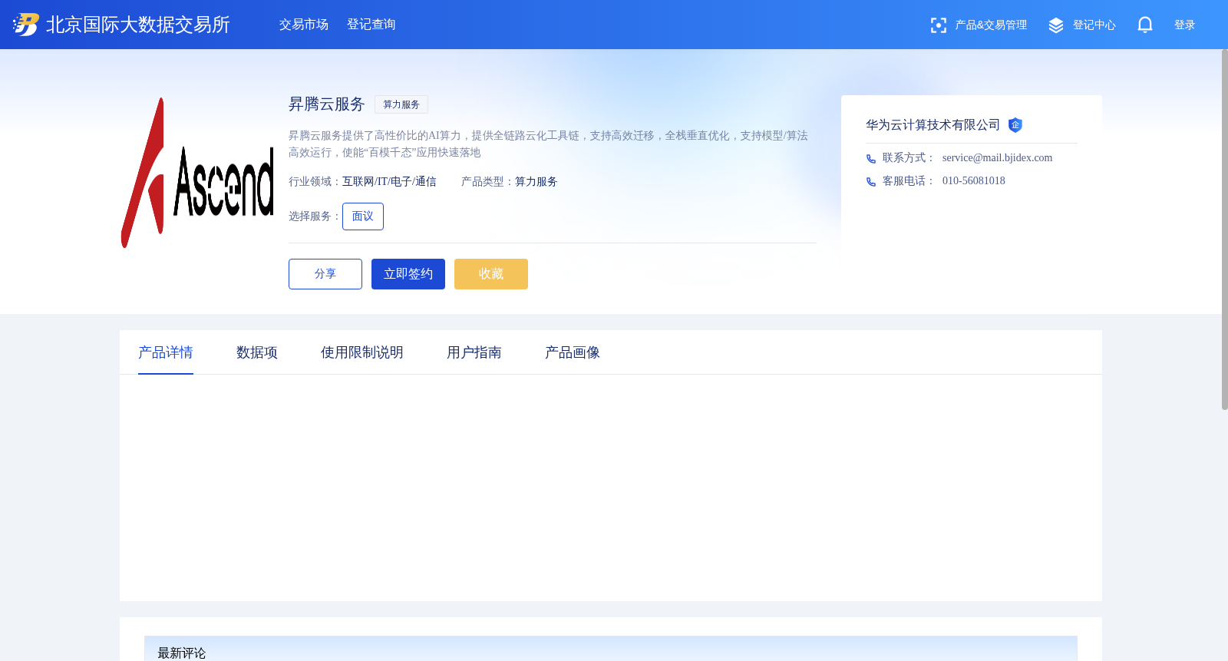Select the 面议 service option
The image size is (1228, 661).
(363, 216)
